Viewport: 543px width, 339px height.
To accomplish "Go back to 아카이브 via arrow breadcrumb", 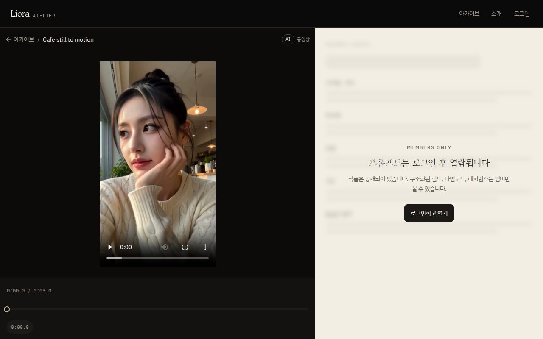I will 20,39.
